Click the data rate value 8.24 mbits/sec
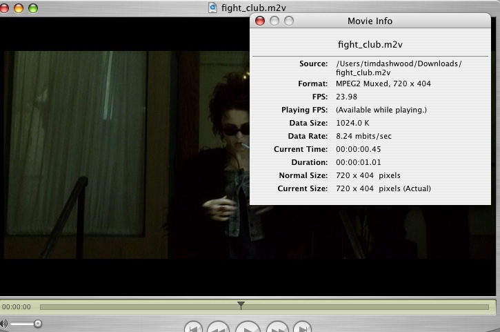 click(x=363, y=136)
